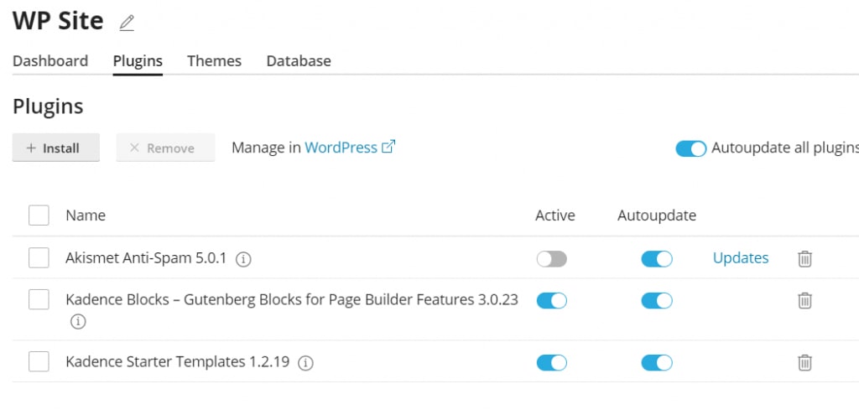
Task: Turn off Autoupdate all plugins switch
Action: [691, 148]
